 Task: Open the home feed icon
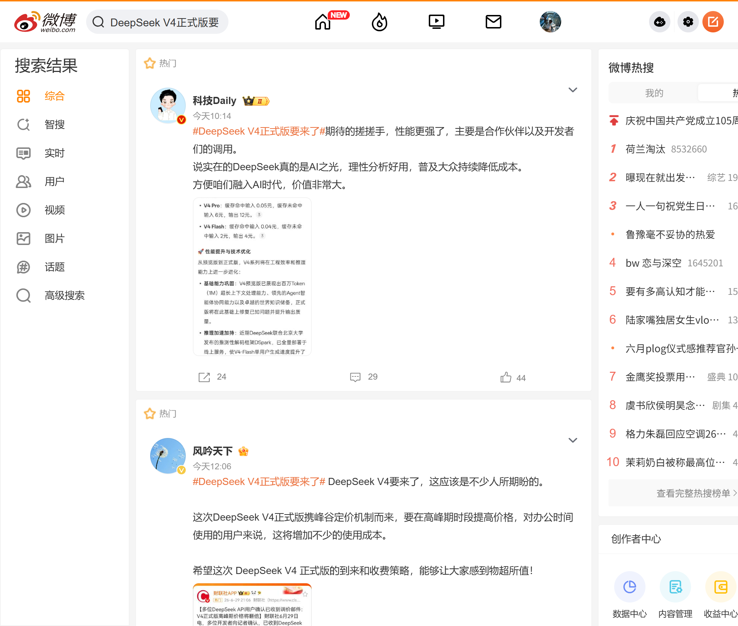323,22
